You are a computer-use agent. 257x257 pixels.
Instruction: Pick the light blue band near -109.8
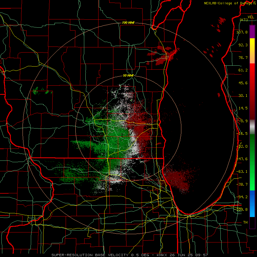252,210
